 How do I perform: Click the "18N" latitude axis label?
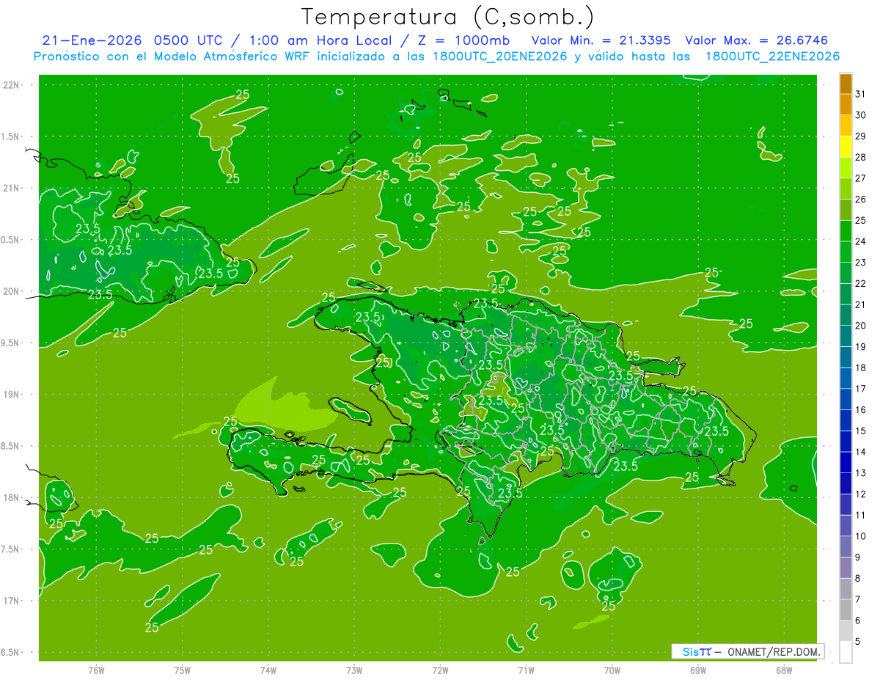[x=11, y=498]
